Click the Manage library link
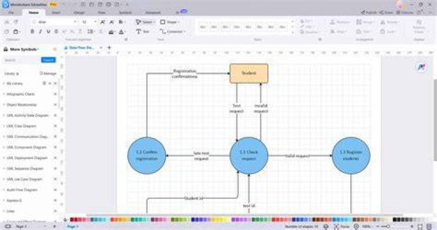 (x=48, y=73)
